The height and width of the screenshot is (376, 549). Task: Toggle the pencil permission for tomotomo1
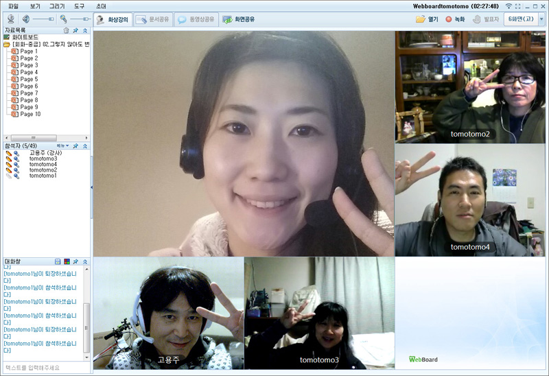coord(8,176)
